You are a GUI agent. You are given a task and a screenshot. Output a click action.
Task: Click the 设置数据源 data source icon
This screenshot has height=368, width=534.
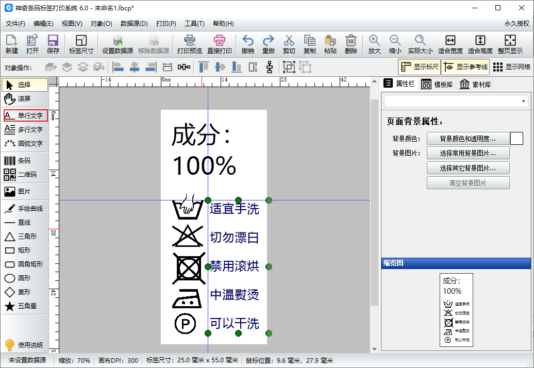tap(117, 44)
